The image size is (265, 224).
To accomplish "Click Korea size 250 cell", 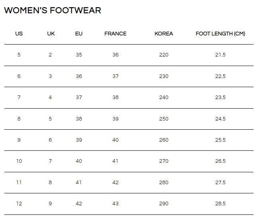I will tap(164, 119).
